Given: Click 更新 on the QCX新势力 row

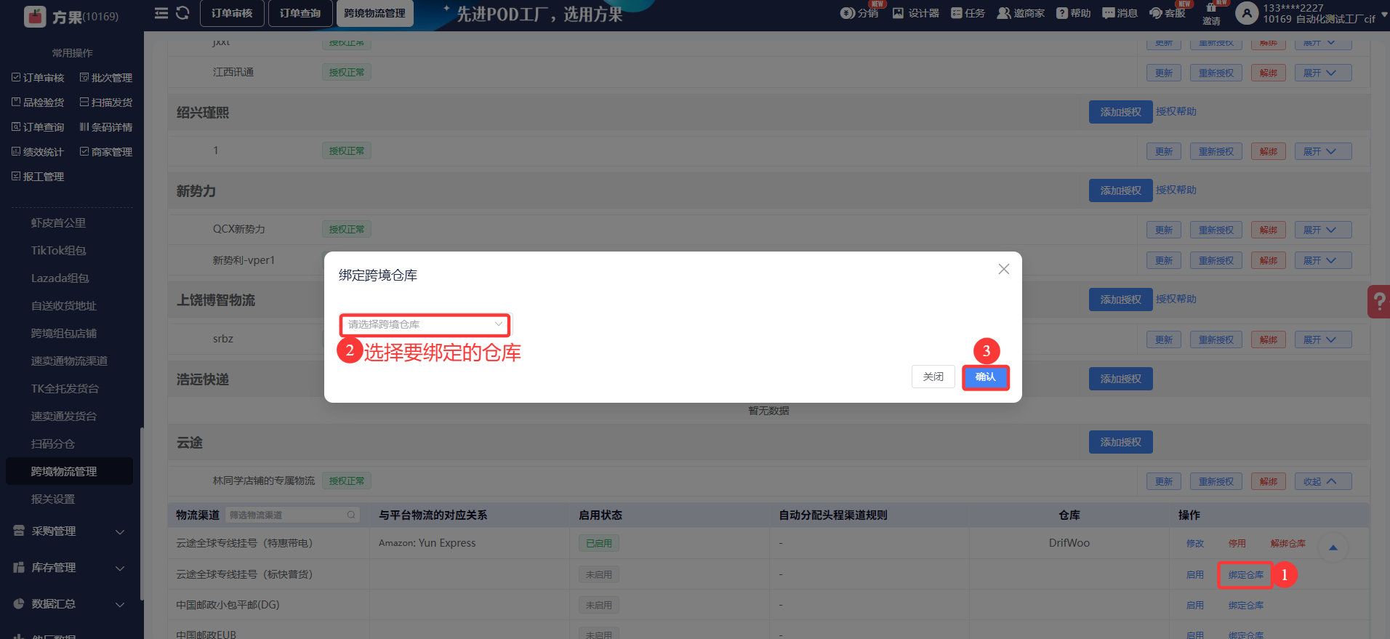Looking at the screenshot, I should coord(1164,230).
